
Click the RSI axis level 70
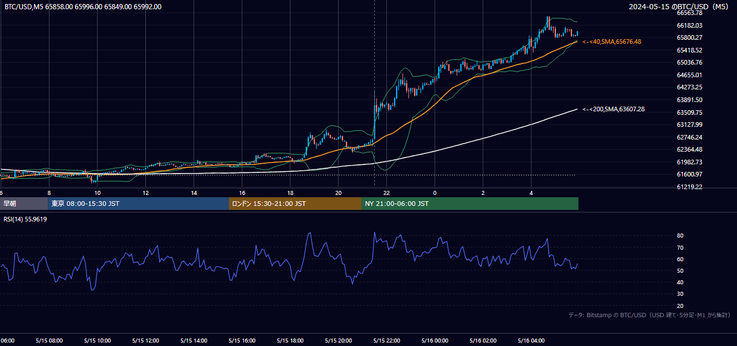pyautogui.click(x=680, y=247)
